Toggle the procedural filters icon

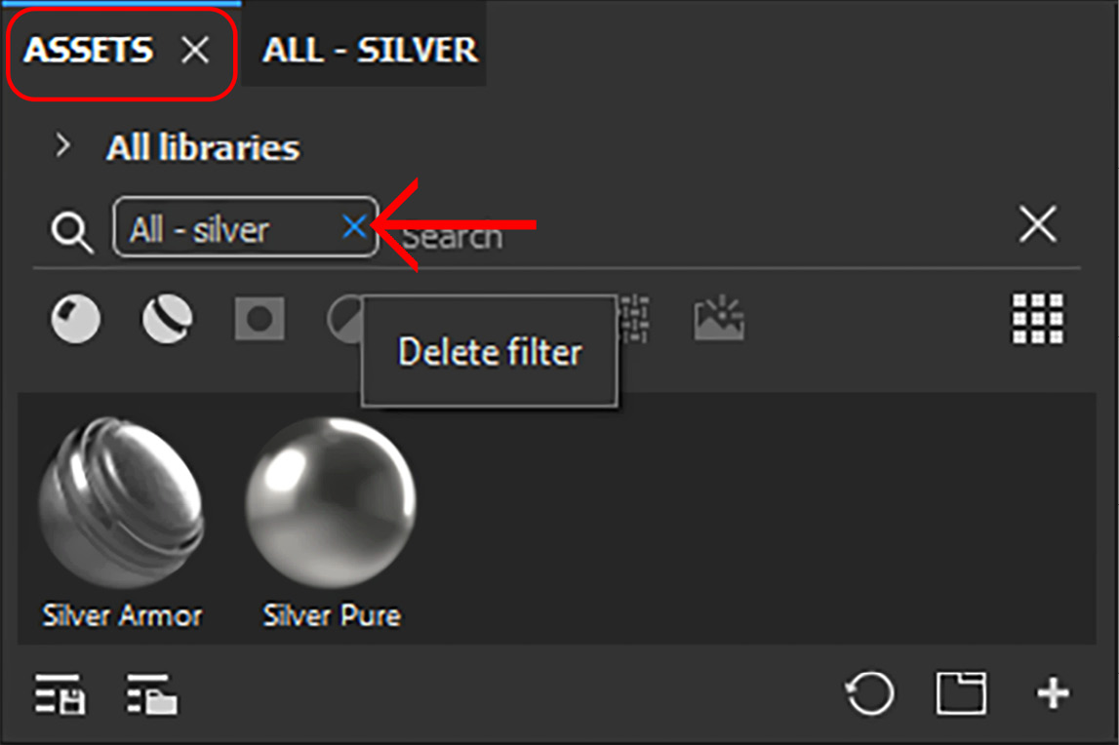click(634, 318)
